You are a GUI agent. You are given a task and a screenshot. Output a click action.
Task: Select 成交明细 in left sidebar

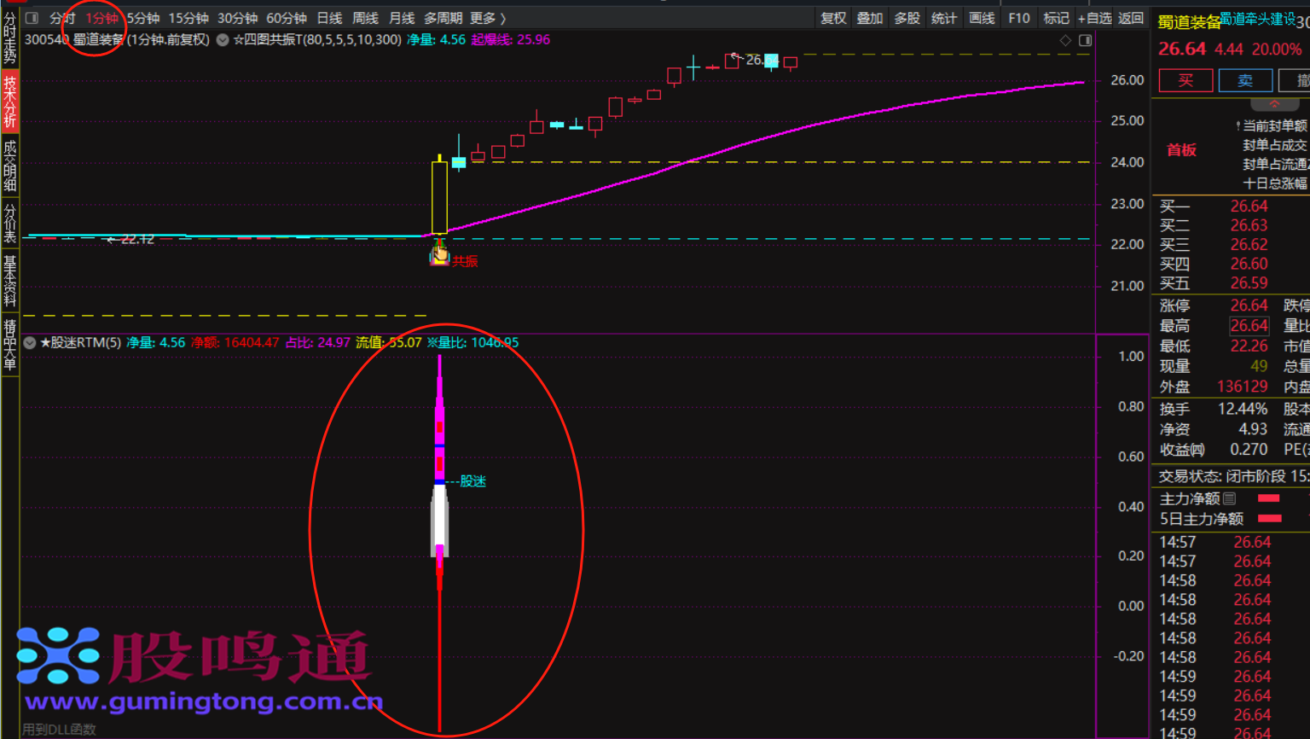coord(10,166)
